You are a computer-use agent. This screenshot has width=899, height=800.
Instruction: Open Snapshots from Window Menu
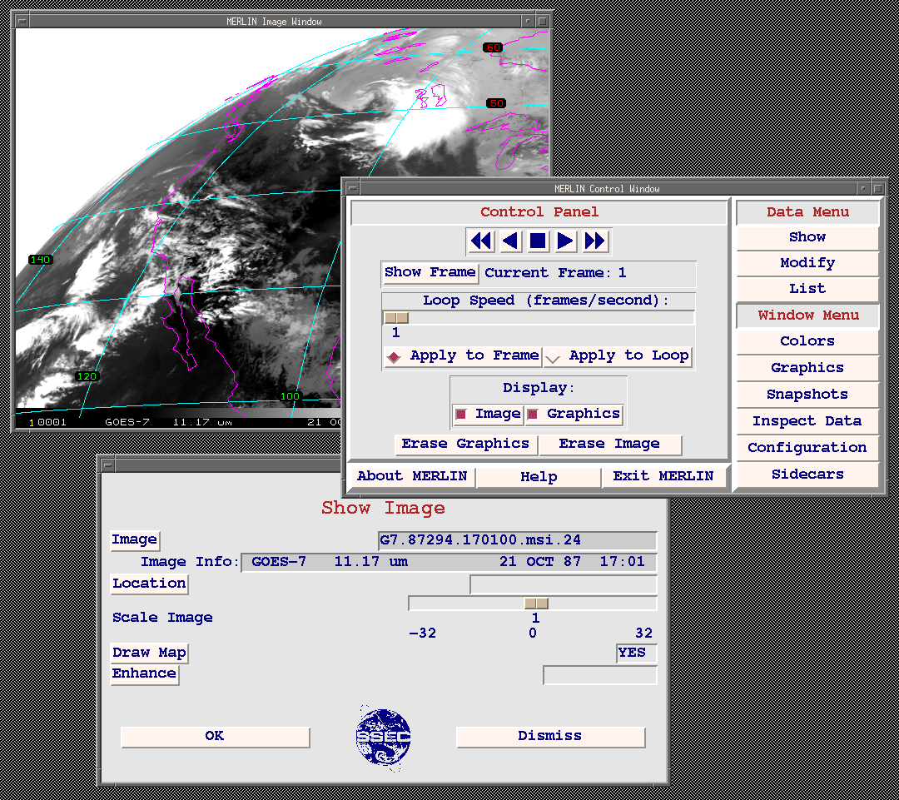click(x=807, y=395)
